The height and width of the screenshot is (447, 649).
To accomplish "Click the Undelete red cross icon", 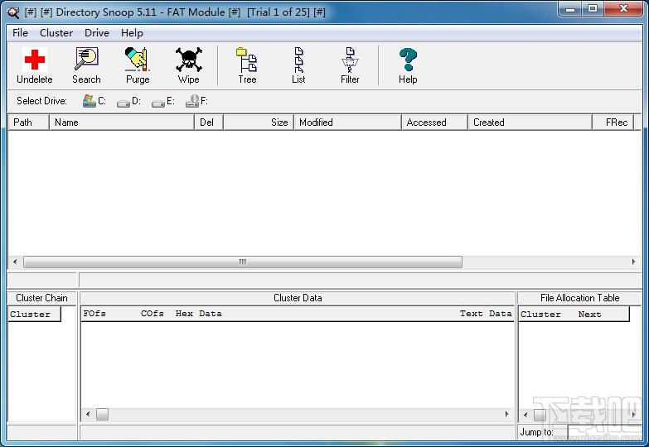I will [34, 60].
